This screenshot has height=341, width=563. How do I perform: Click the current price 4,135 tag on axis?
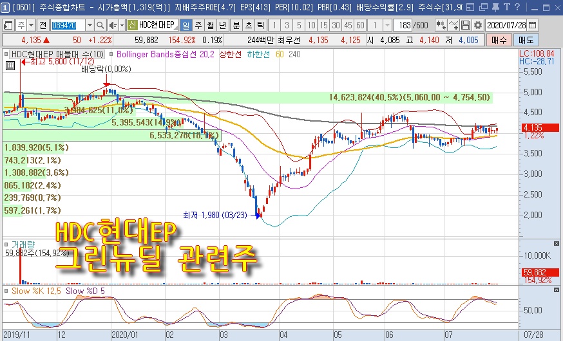pyautogui.click(x=539, y=127)
